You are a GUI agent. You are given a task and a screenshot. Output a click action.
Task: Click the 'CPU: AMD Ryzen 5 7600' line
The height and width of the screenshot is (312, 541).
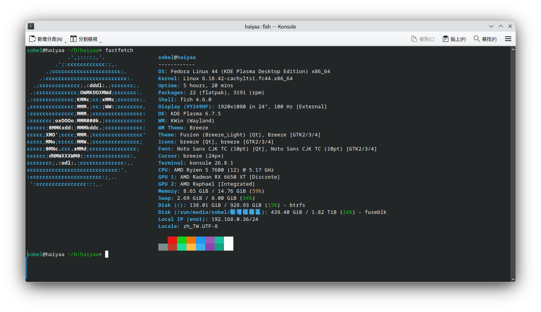(x=216, y=170)
